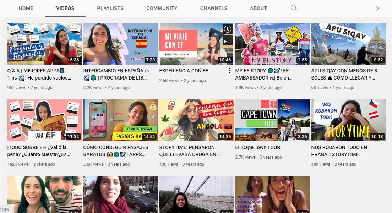Open ¿Hablas Español? video thumbnail
This screenshot has width=392, height=213.
pos(272,195)
